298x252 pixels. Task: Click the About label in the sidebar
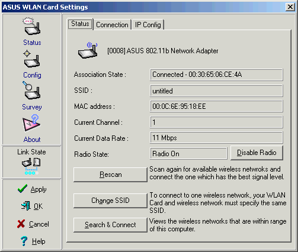(x=32, y=140)
